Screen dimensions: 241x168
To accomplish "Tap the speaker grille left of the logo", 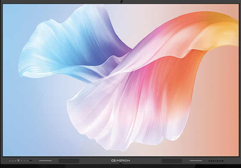I will point(69,161).
